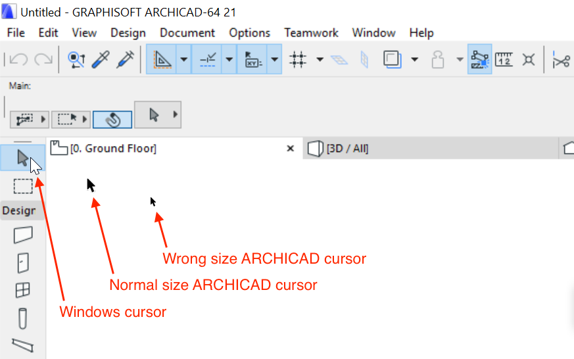
Task: Click the scissors Trim icon
Action: pyautogui.click(x=562, y=60)
